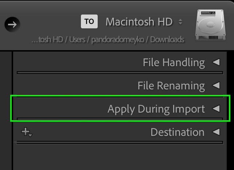This screenshot has height=170, width=234.
Task: Open the Macintosh HD up-down arrows selector
Action: (x=180, y=22)
